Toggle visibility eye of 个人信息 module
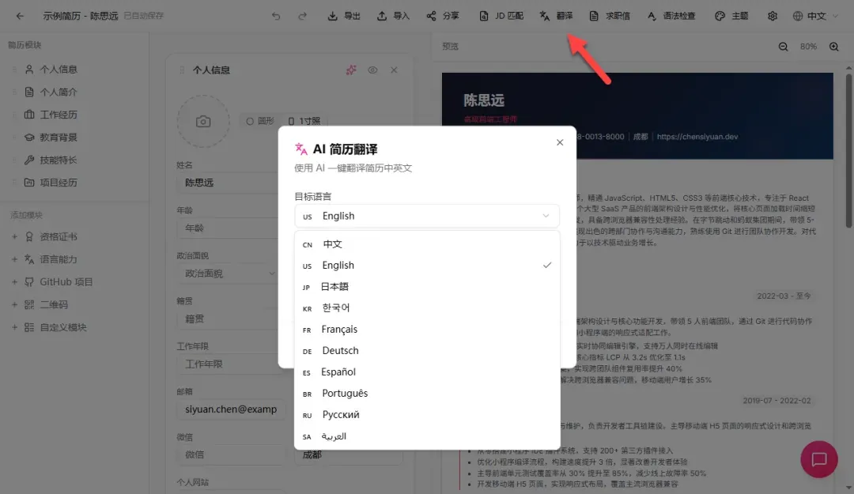The width and height of the screenshot is (854, 494). pos(372,70)
